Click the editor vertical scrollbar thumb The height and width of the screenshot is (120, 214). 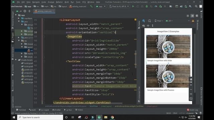pos(135,59)
